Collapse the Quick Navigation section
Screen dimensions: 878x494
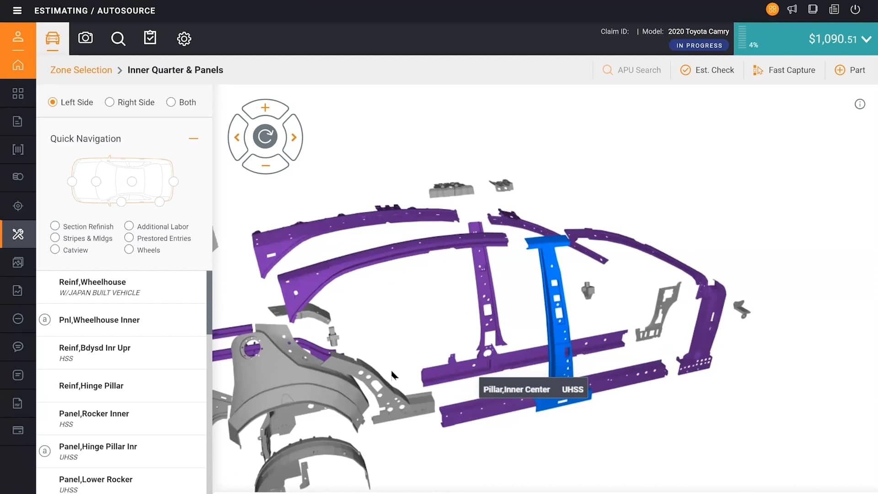pos(193,139)
